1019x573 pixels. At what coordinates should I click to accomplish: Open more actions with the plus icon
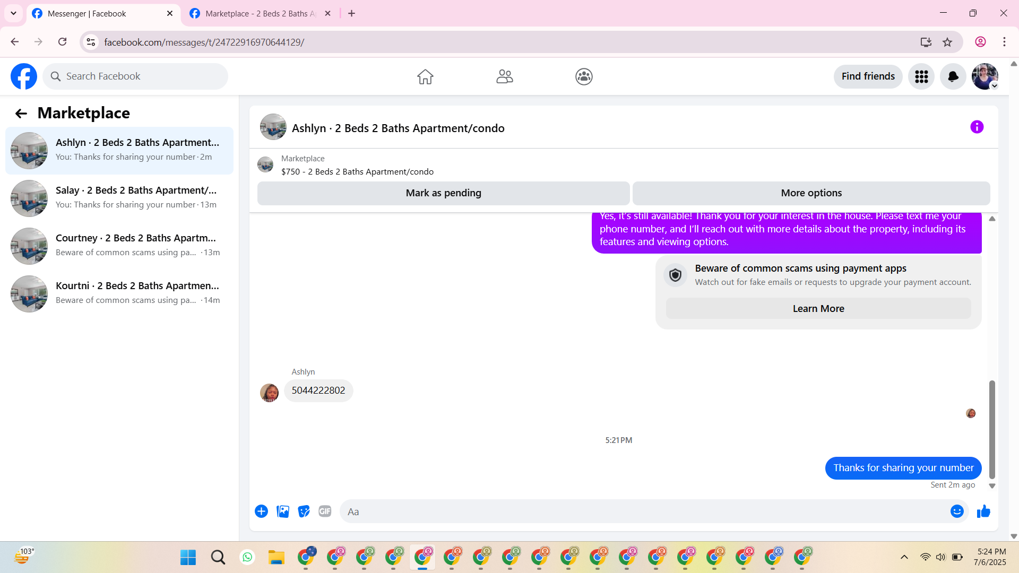pos(261,511)
